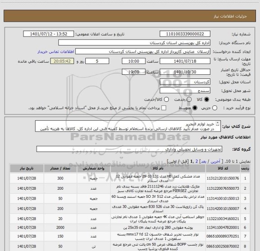The width and height of the screenshot is (260, 251).
Task: Click the BOPP tape item name
Action: 158,246
